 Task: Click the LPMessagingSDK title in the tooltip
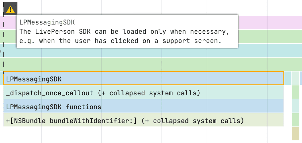click(x=47, y=23)
